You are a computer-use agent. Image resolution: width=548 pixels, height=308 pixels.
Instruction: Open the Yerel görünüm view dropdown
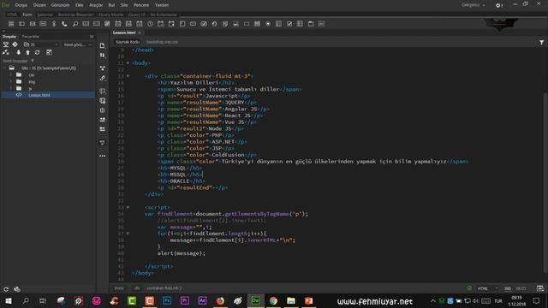[x=77, y=44]
